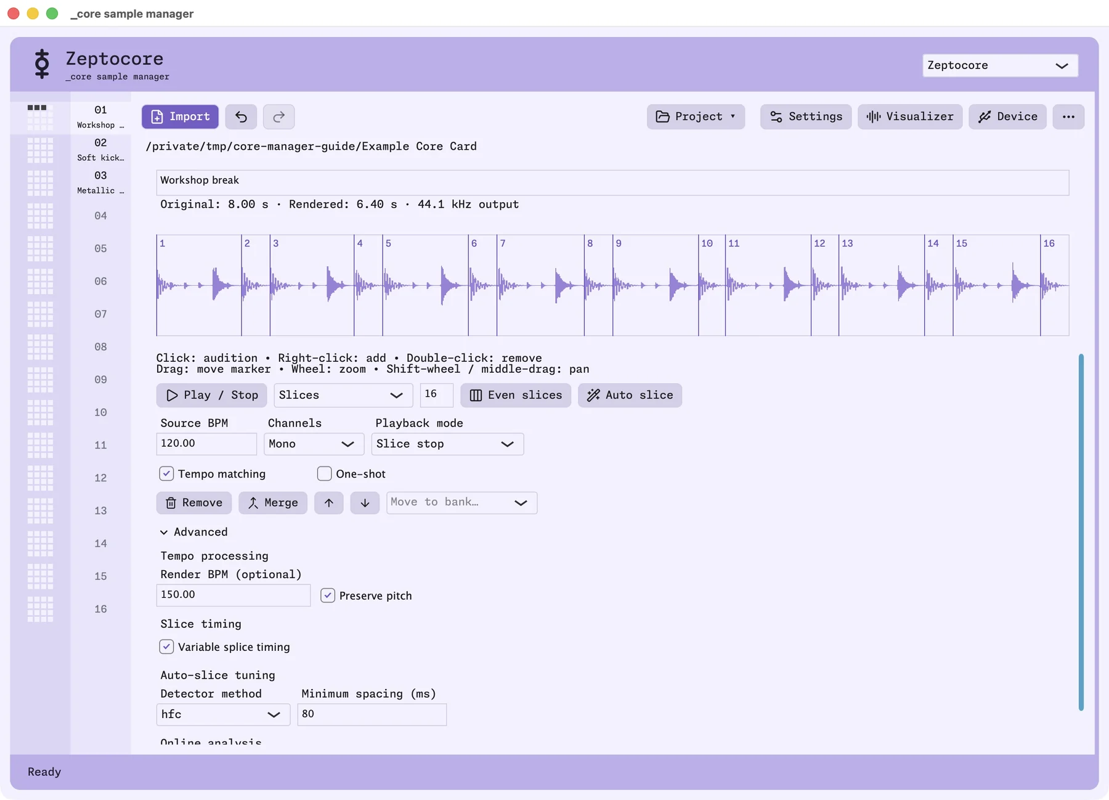
Task: Click the Source BPM field
Action: (206, 444)
